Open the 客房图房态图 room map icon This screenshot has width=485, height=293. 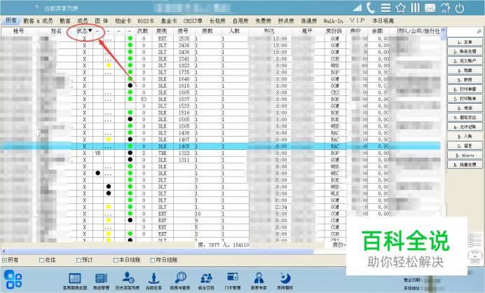(x=75, y=281)
